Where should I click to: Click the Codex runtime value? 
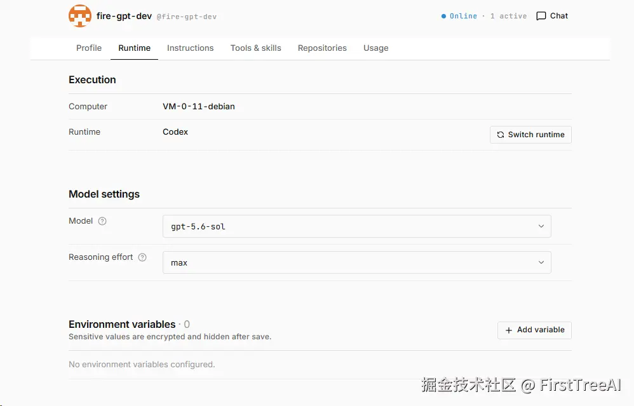pyautogui.click(x=175, y=132)
